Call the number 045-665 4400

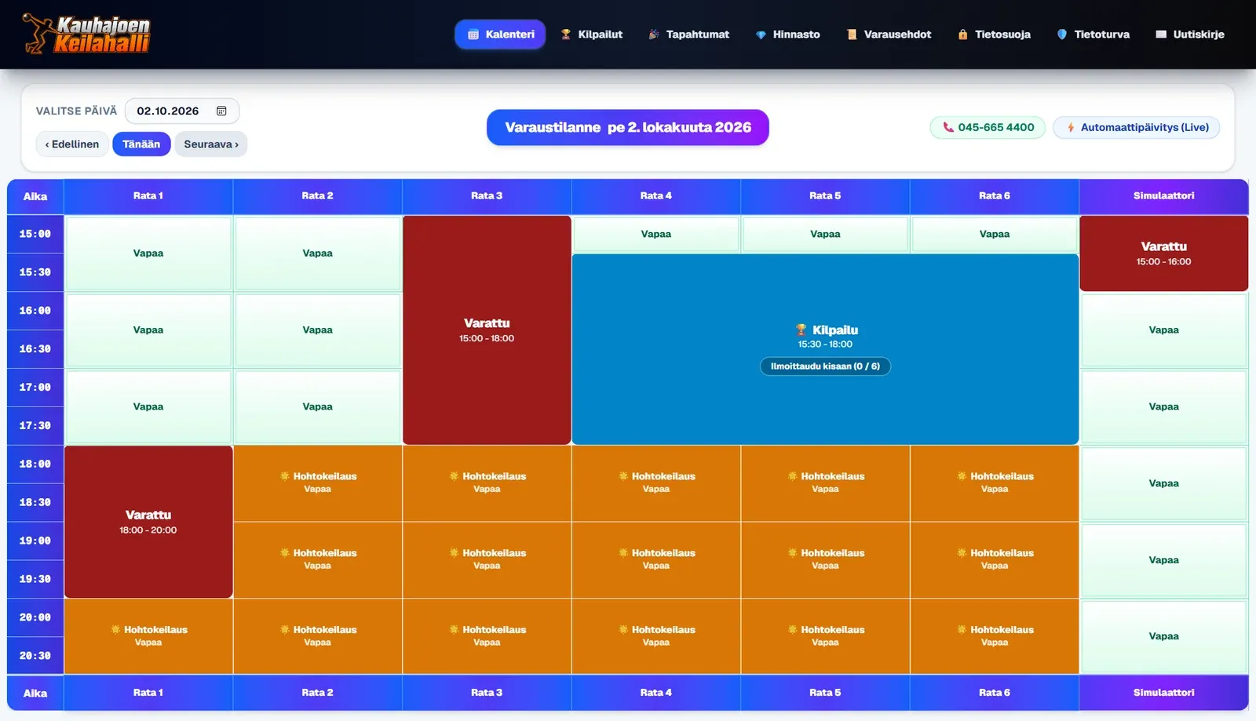988,127
